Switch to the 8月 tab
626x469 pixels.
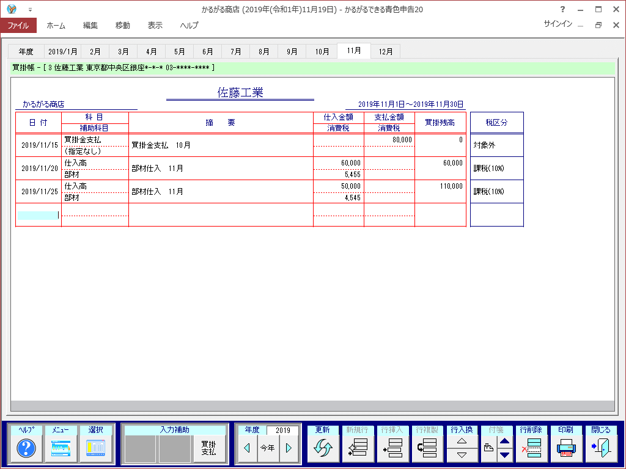(264, 51)
